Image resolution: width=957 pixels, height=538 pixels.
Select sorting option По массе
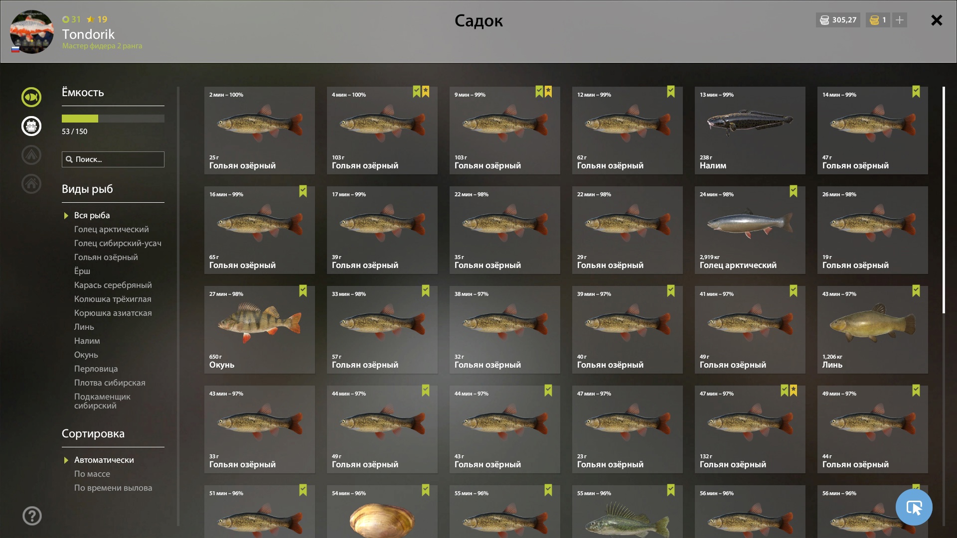pos(92,474)
